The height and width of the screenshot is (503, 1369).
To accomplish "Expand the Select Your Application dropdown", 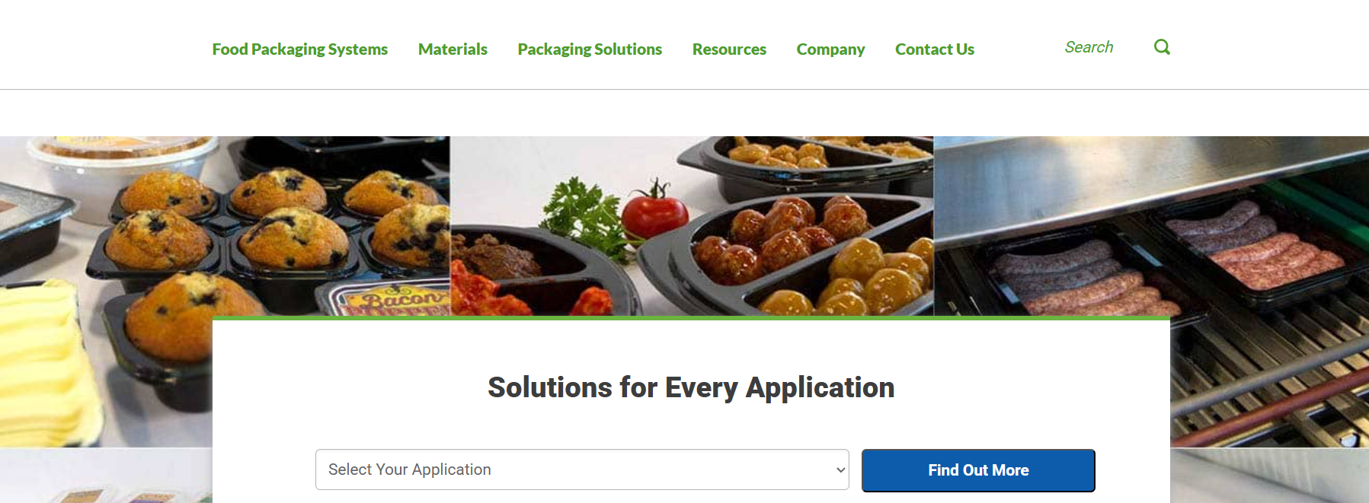I will [x=582, y=470].
